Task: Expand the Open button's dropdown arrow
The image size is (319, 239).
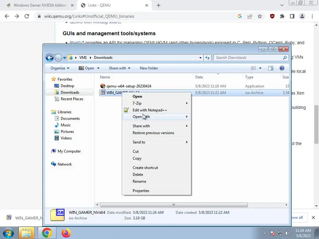Action: (98, 68)
